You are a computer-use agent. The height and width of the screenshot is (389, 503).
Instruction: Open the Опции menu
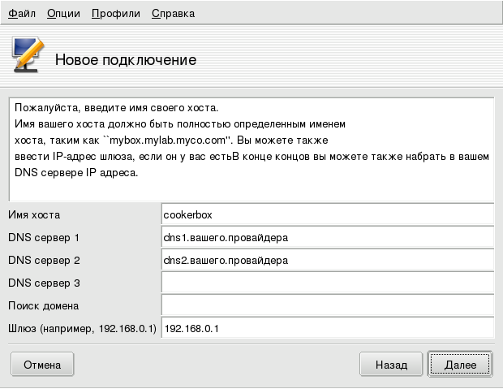point(63,14)
